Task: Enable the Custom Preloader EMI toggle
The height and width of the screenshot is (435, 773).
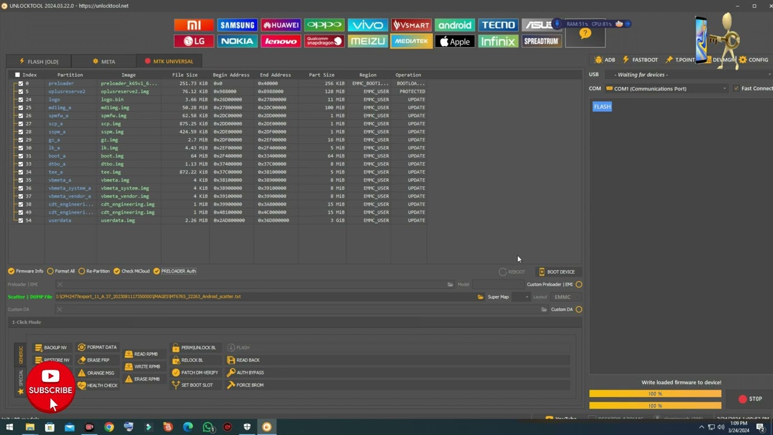Action: point(579,285)
